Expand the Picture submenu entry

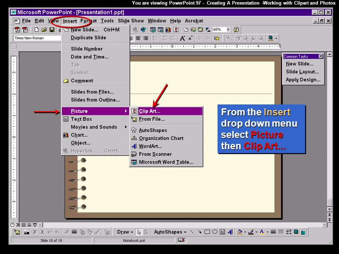(95, 111)
